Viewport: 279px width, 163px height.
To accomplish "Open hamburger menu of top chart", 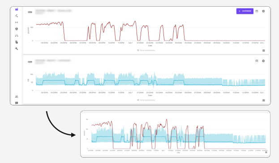I will click(x=264, y=50).
